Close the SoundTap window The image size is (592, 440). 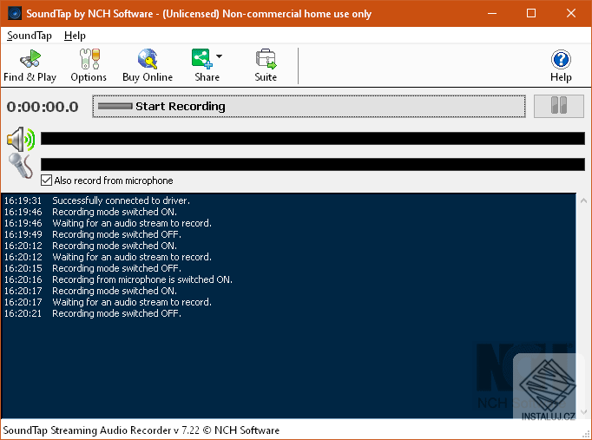point(571,14)
